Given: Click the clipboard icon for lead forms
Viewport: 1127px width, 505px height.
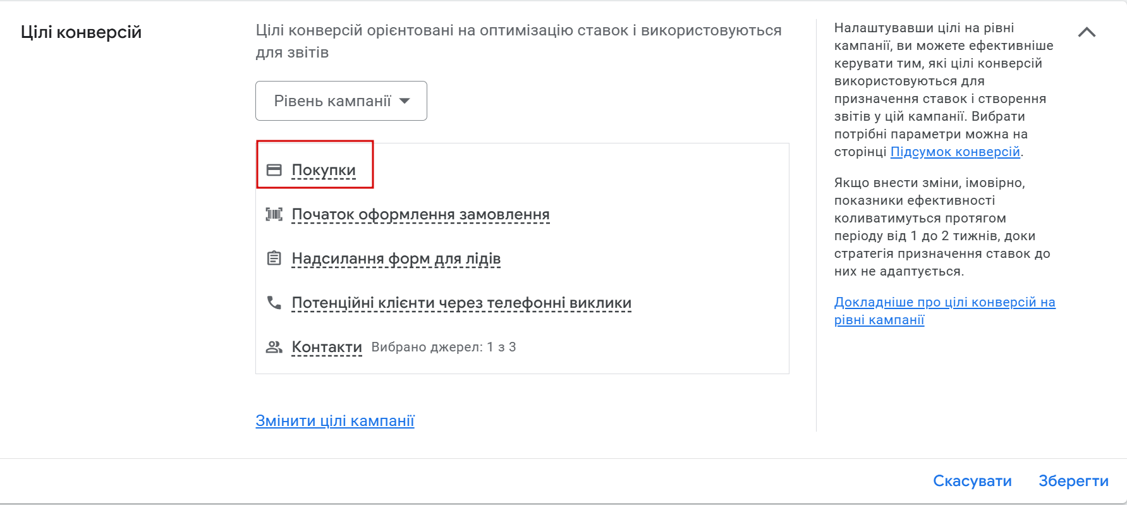Looking at the screenshot, I should (x=274, y=259).
